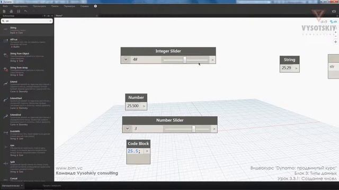Click the String node value 25.29

coord(287,68)
